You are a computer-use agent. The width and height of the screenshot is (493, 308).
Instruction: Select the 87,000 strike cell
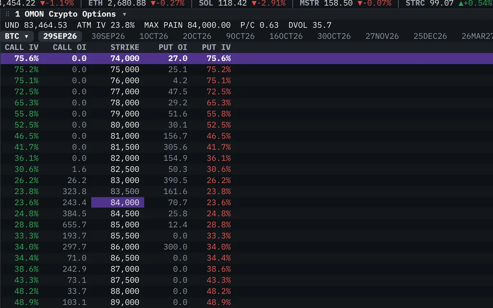point(125,269)
